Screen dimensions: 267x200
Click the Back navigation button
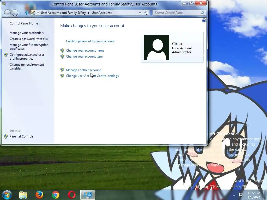point(7,13)
